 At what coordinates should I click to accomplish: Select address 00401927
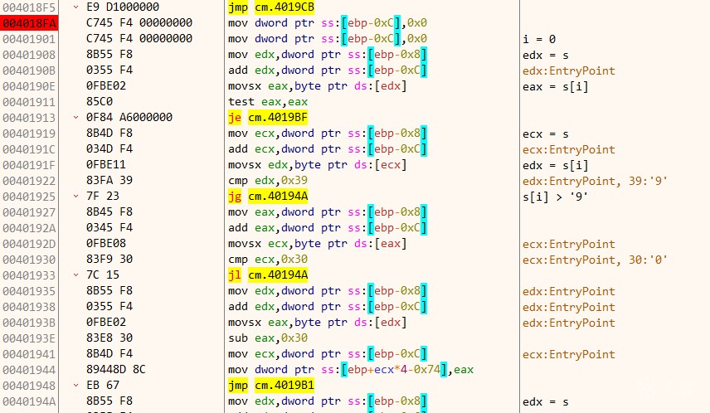point(29,212)
